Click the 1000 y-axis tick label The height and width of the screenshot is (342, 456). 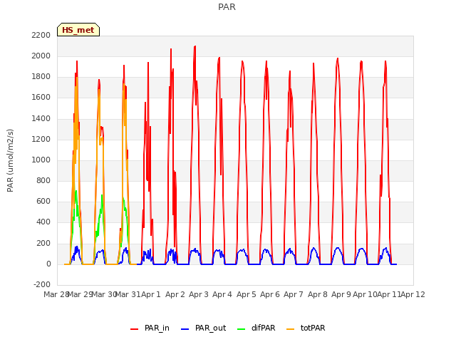tap(41, 160)
